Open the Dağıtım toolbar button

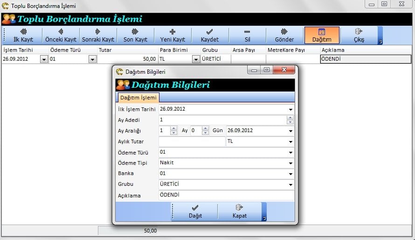click(322, 35)
